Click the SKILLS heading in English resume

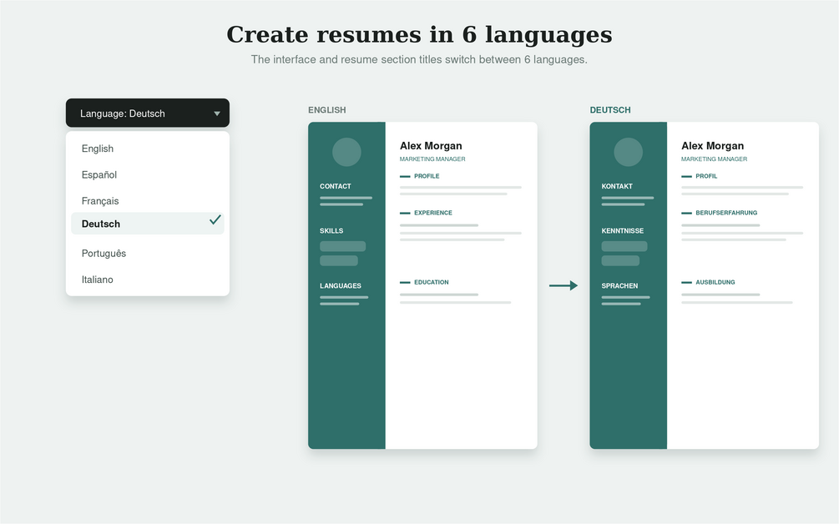(331, 230)
